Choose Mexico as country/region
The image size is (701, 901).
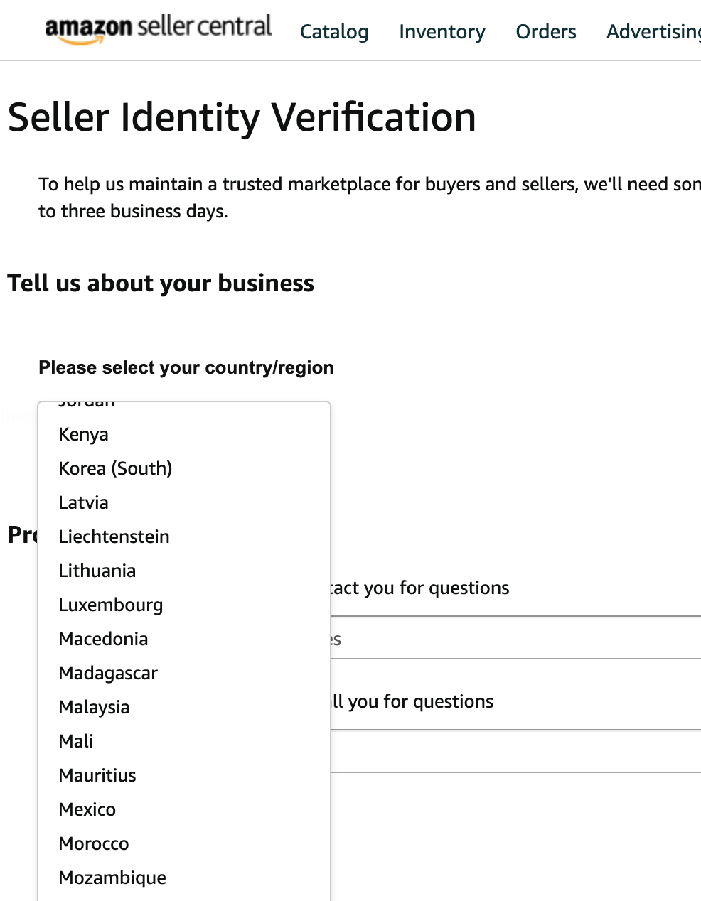[x=87, y=809]
